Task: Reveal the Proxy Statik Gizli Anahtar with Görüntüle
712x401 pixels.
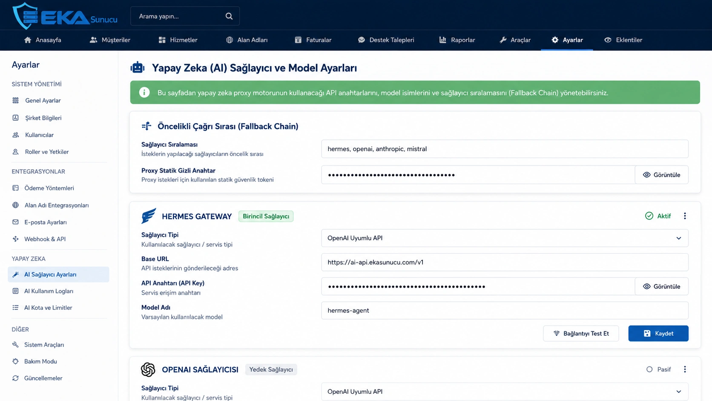Action: 661,175
